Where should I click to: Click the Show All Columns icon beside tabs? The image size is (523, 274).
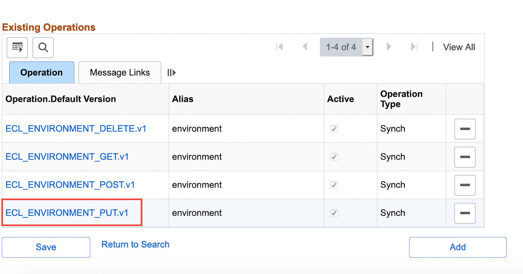pos(172,73)
